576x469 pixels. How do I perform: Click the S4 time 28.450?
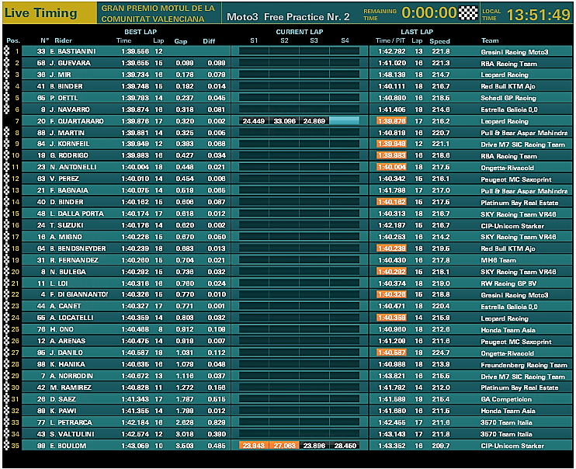[345, 446]
